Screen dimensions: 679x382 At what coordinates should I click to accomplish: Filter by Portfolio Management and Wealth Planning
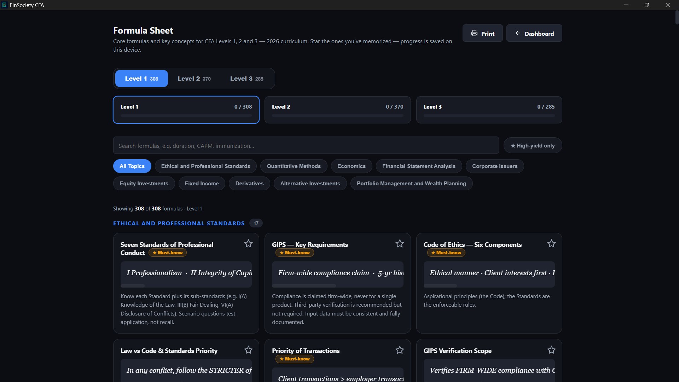[411, 184]
